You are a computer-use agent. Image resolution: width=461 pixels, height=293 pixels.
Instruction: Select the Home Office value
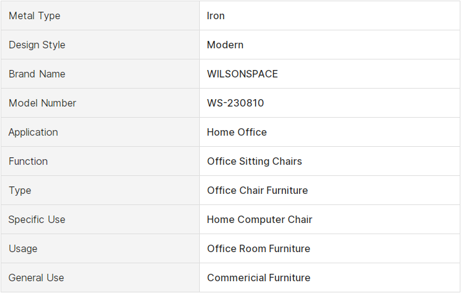click(x=236, y=132)
